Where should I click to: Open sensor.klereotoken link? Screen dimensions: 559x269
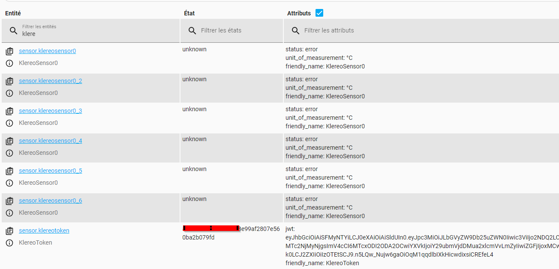point(44,231)
